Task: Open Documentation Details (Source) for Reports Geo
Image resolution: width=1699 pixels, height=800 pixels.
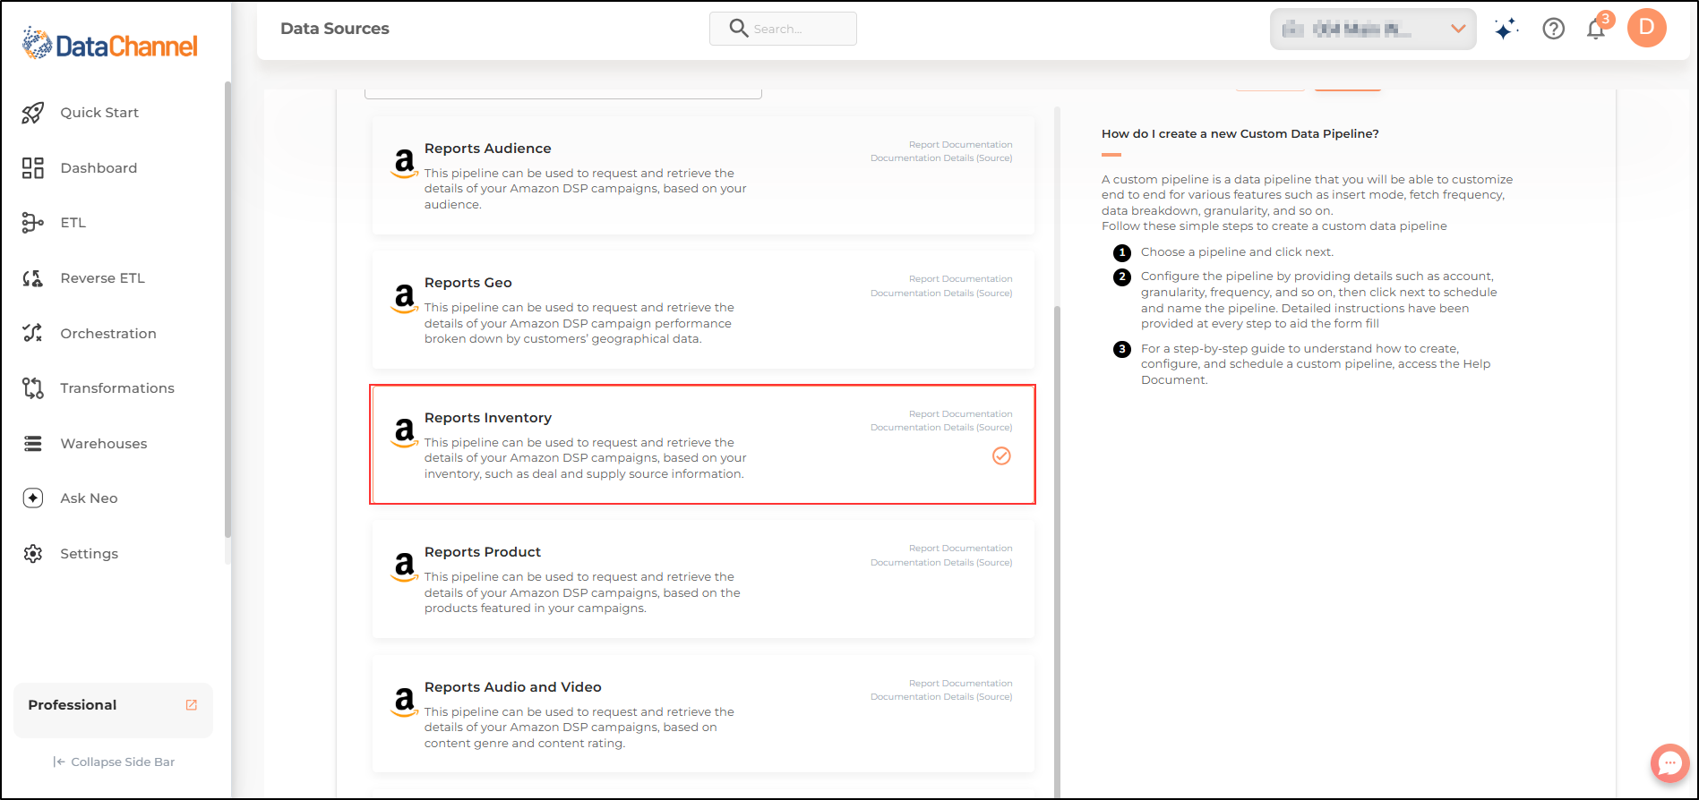Action: tap(941, 294)
